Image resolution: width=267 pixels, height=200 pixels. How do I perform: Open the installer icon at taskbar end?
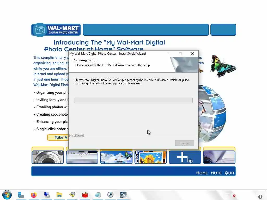pyautogui.click(x=123, y=195)
